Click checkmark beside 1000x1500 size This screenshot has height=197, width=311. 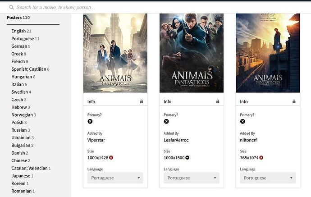pos(187,157)
